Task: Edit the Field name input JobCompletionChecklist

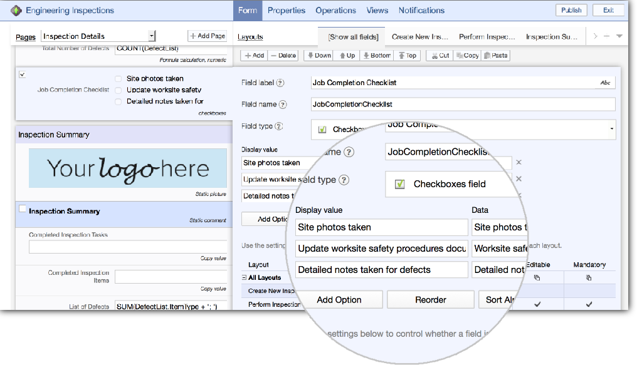Action: tap(463, 104)
